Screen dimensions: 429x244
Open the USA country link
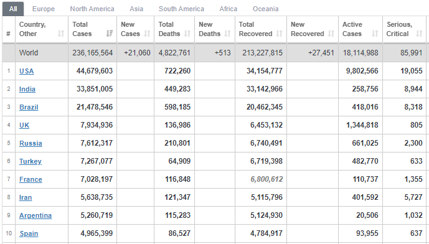pyautogui.click(x=27, y=71)
